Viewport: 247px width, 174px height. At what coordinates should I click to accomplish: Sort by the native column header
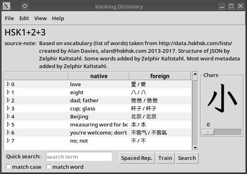(x=99, y=76)
